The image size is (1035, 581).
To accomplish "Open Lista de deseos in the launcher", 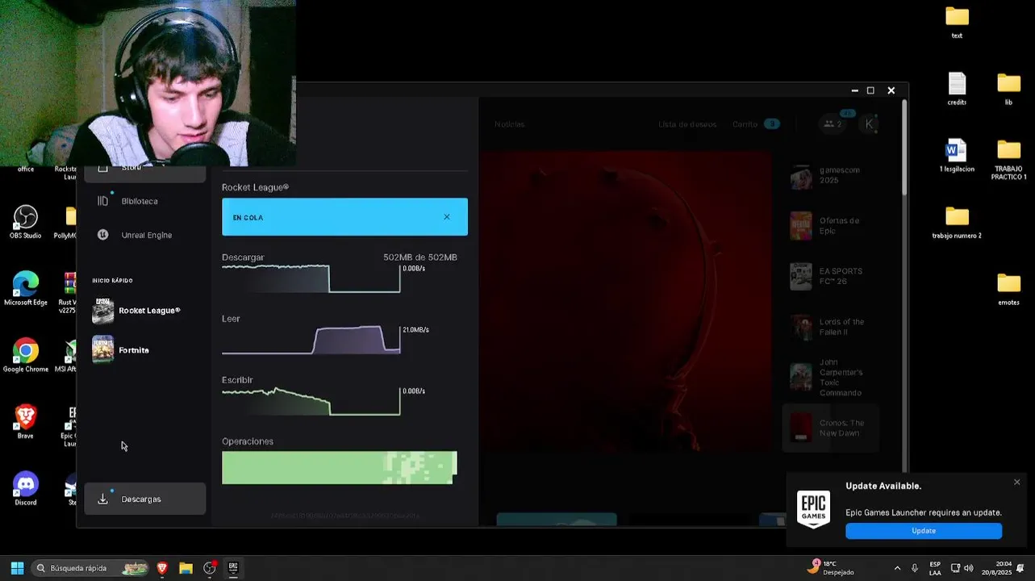I will tap(687, 124).
